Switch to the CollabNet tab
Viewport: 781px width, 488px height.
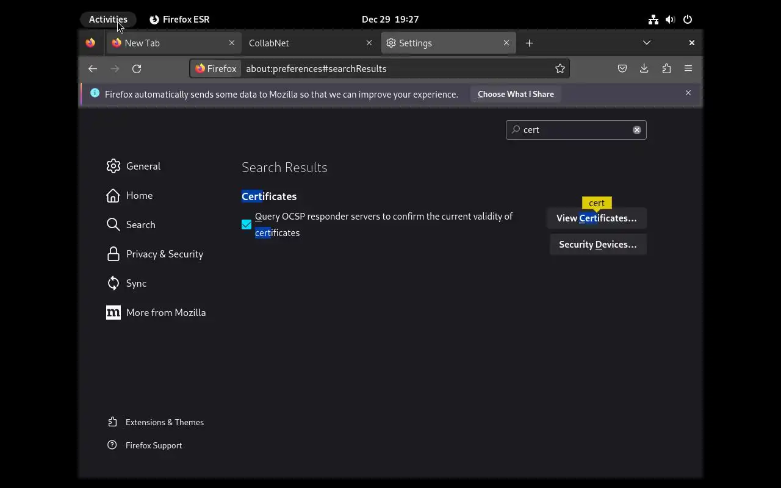click(x=305, y=43)
